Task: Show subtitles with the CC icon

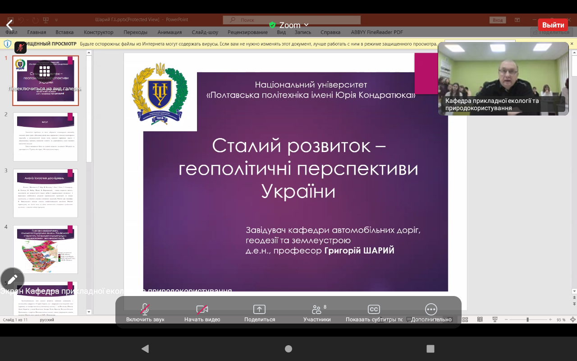Action: click(374, 310)
